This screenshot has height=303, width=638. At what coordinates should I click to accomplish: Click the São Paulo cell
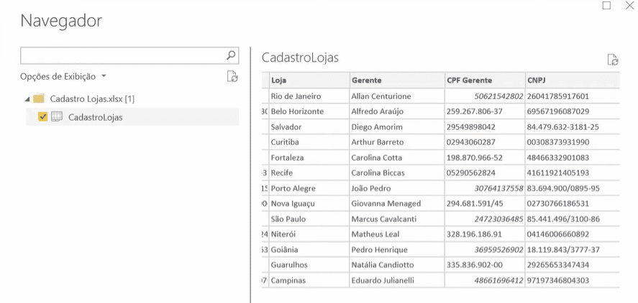click(309, 219)
